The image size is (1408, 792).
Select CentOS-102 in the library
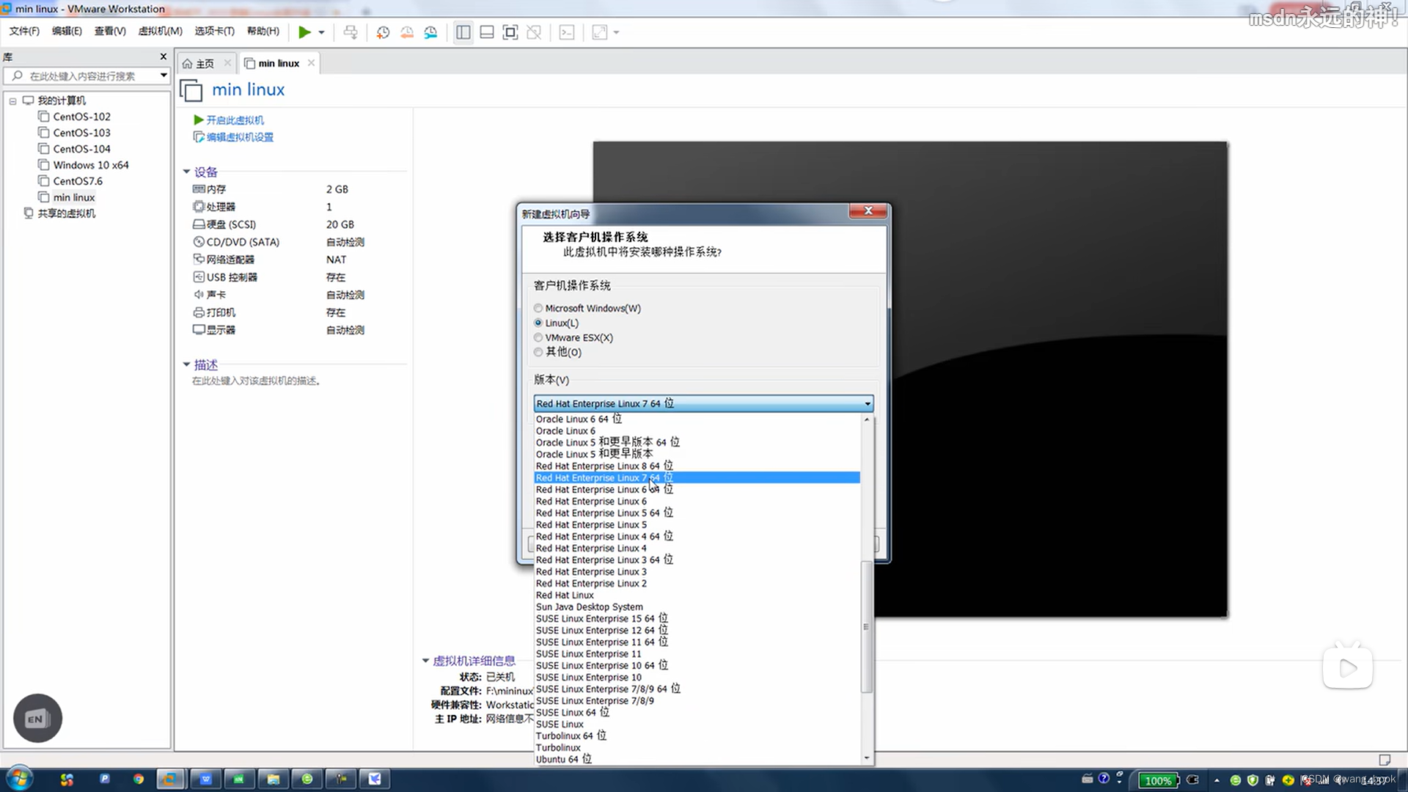[x=81, y=117]
